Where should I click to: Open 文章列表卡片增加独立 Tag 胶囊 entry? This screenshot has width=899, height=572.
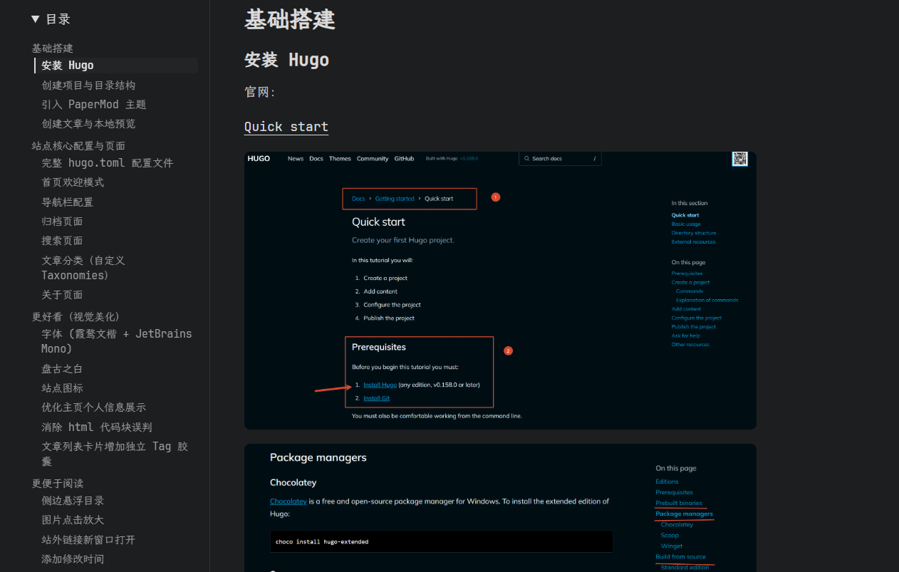(115, 454)
